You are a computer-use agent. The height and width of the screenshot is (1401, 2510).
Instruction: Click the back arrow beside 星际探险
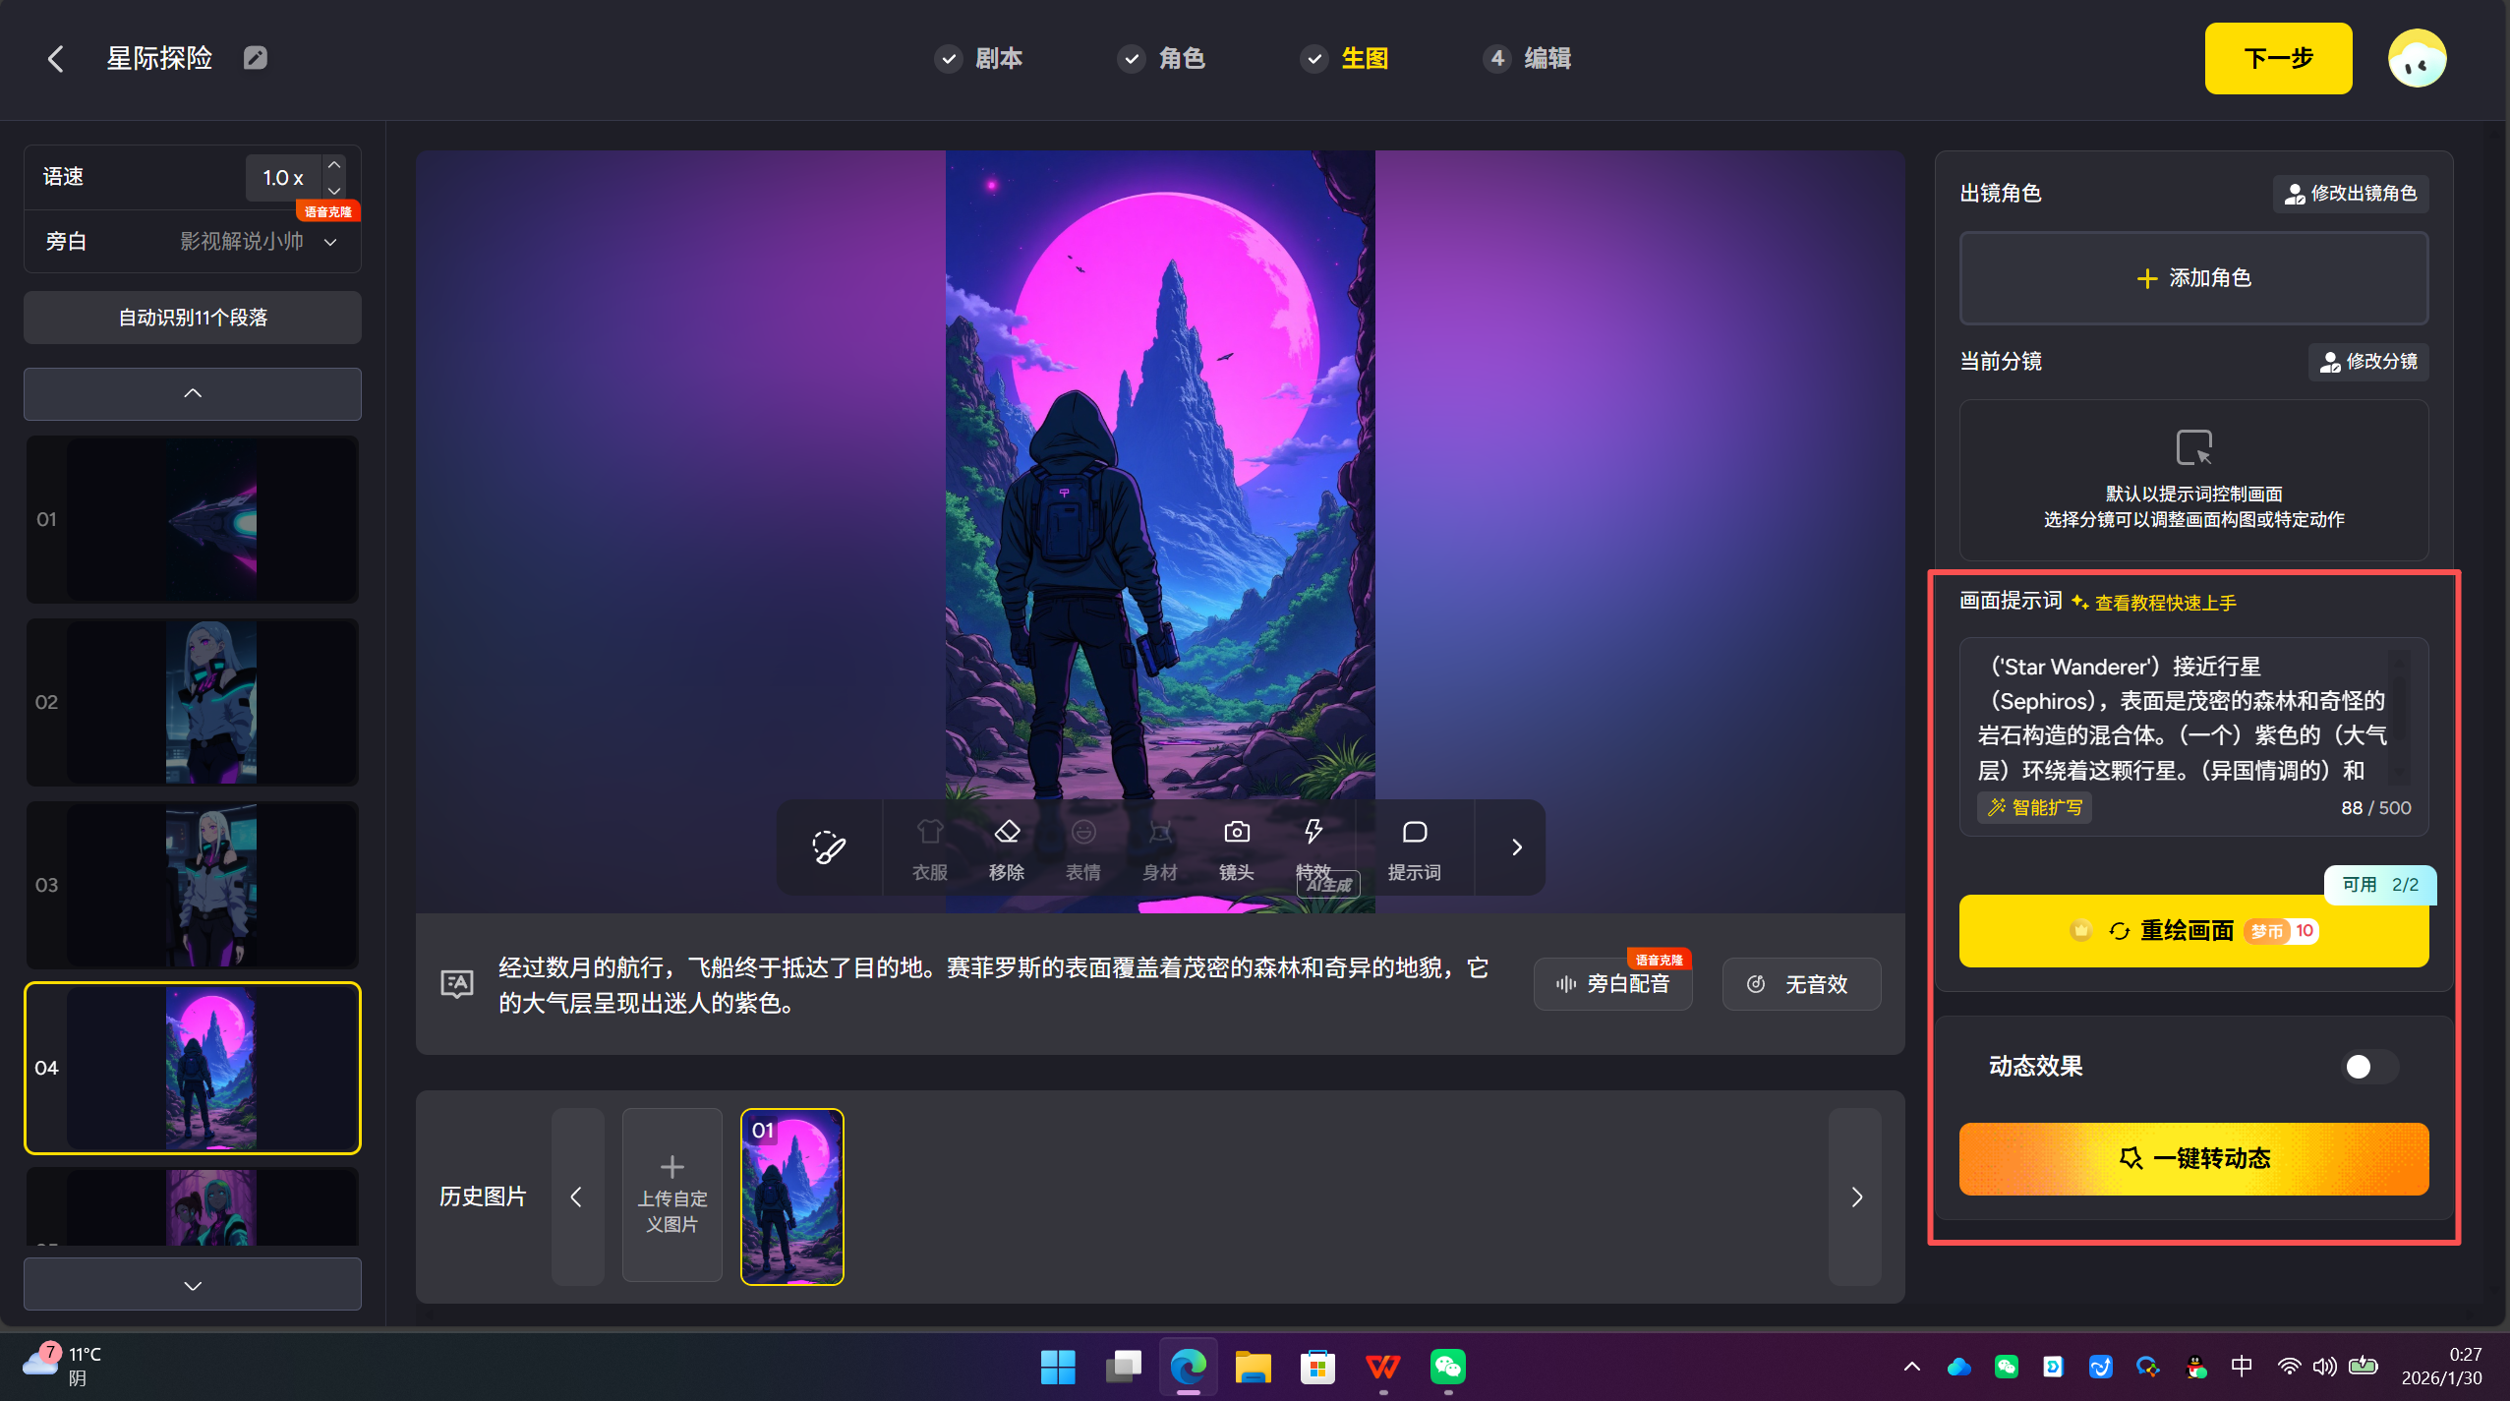click(x=56, y=58)
